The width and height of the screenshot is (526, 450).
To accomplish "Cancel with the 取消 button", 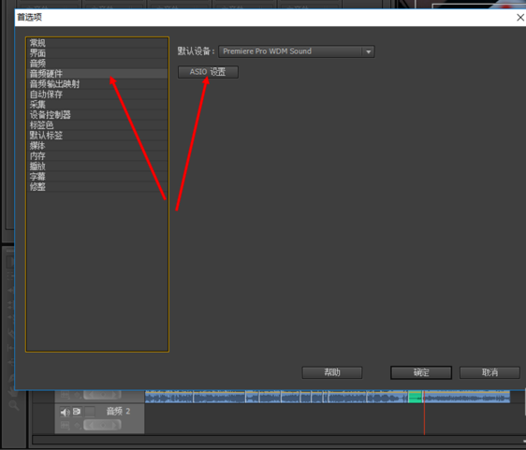I will pos(489,372).
